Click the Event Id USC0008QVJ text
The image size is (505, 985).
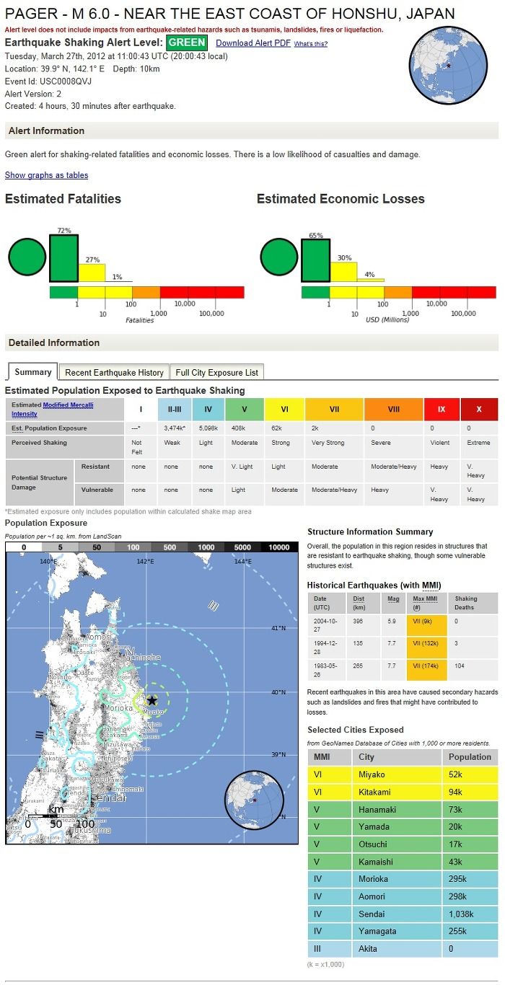point(48,81)
